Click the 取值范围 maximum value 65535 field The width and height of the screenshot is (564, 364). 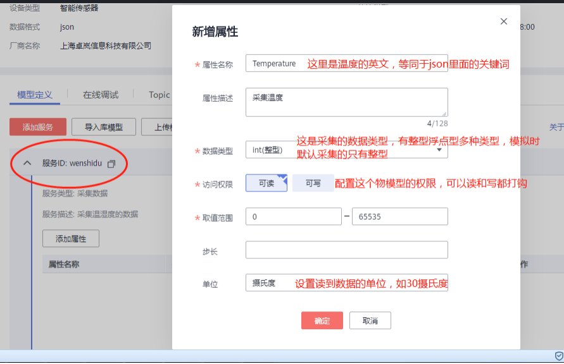coord(399,216)
